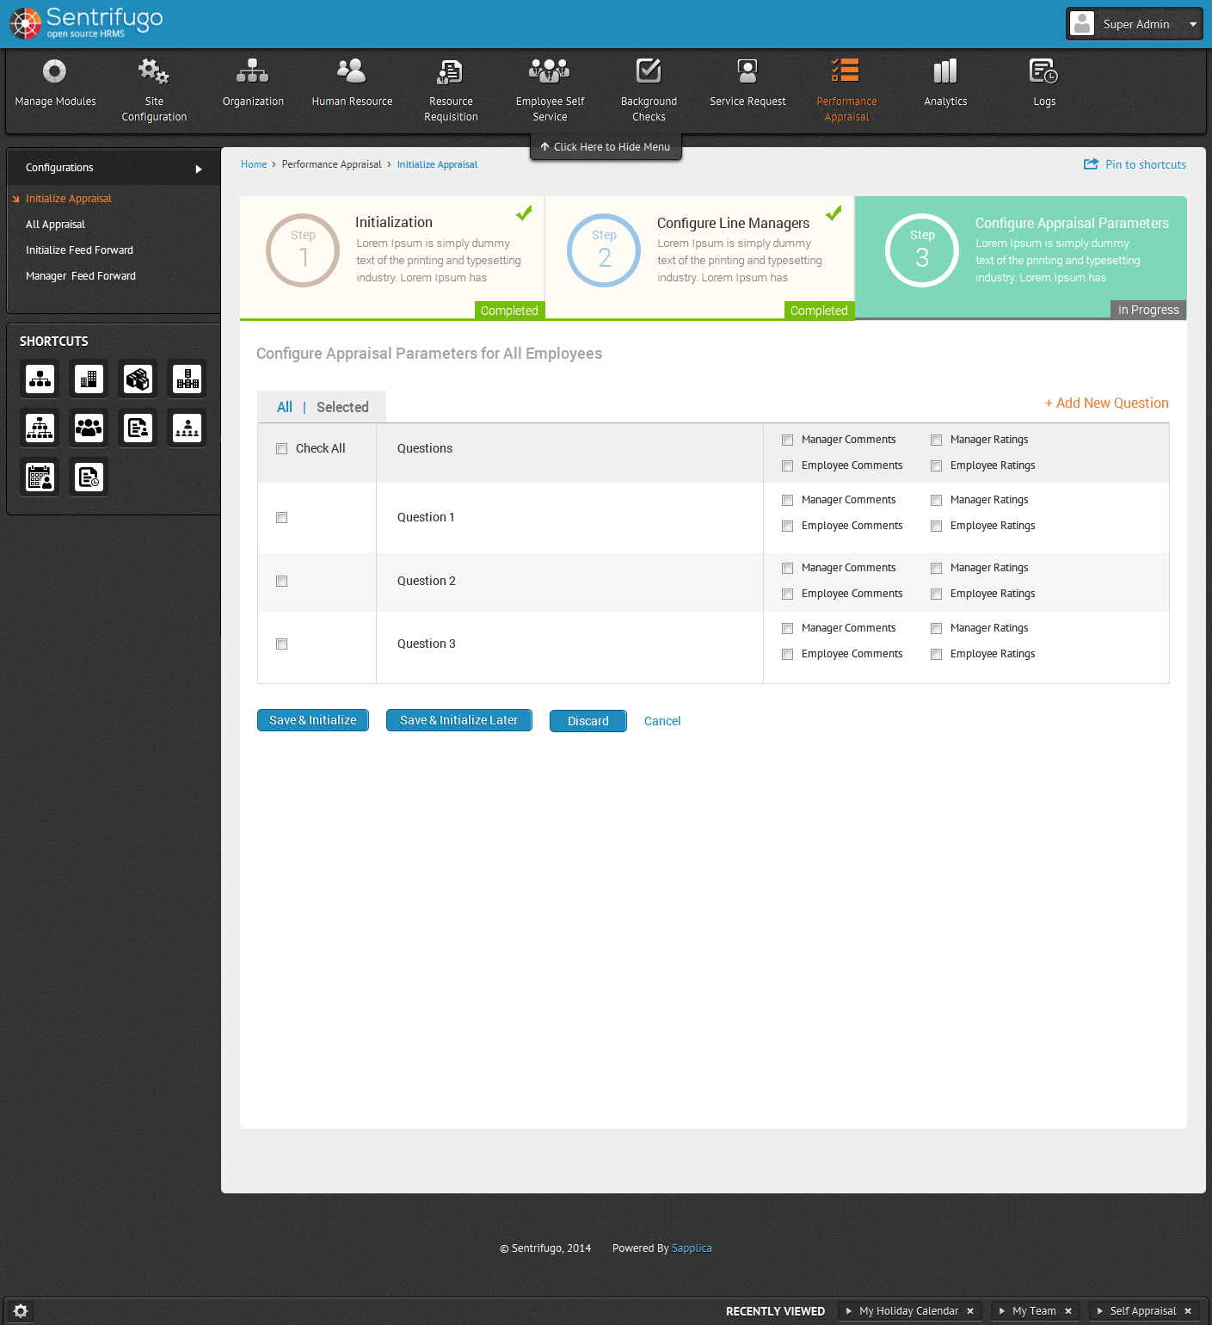Open Resource Requisition module
The height and width of the screenshot is (1325, 1212).
451,90
